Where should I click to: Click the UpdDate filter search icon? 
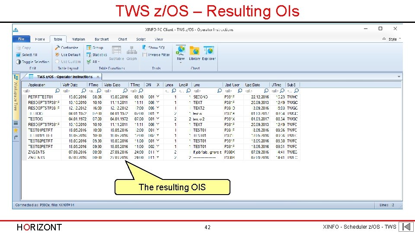point(266,91)
